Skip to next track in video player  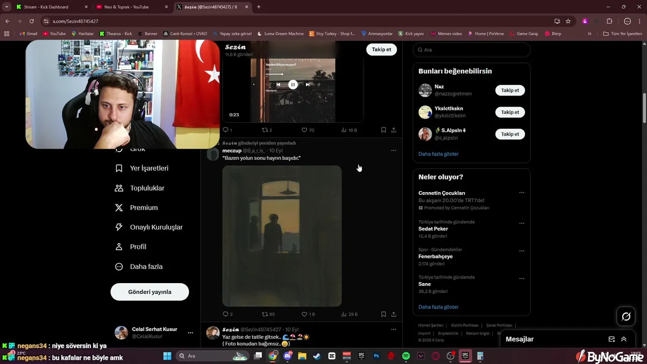pyautogui.click(x=307, y=84)
